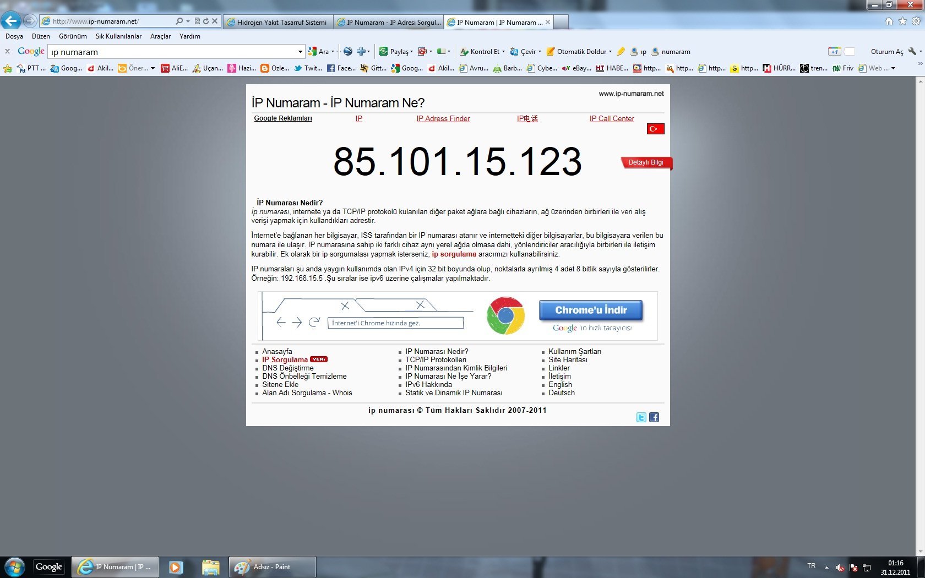Click the Google toolbar search input field
This screenshot has width=925, height=578.
point(173,52)
